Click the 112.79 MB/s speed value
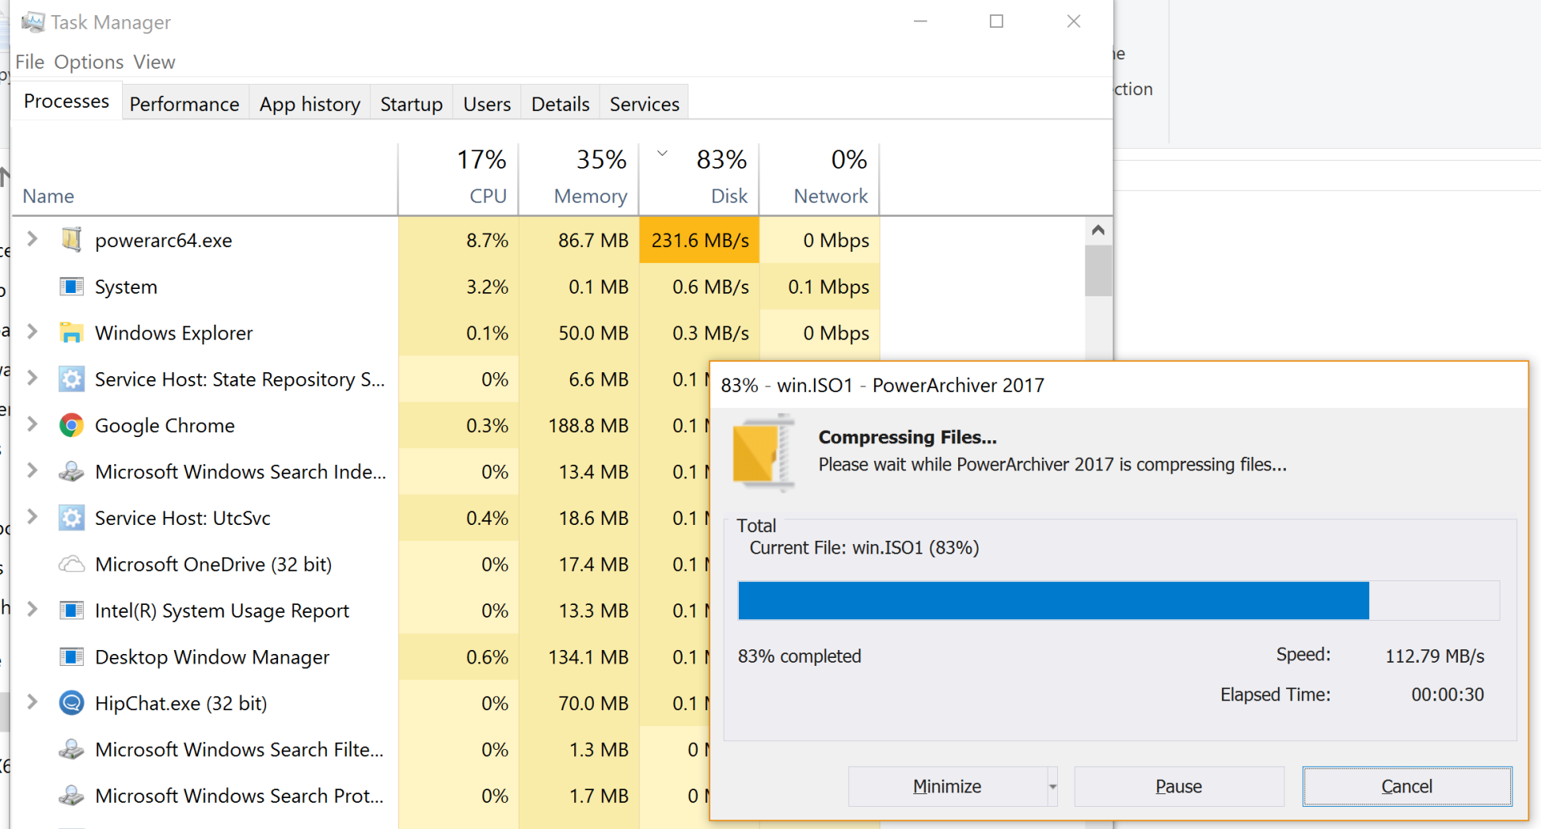 pos(1434,656)
